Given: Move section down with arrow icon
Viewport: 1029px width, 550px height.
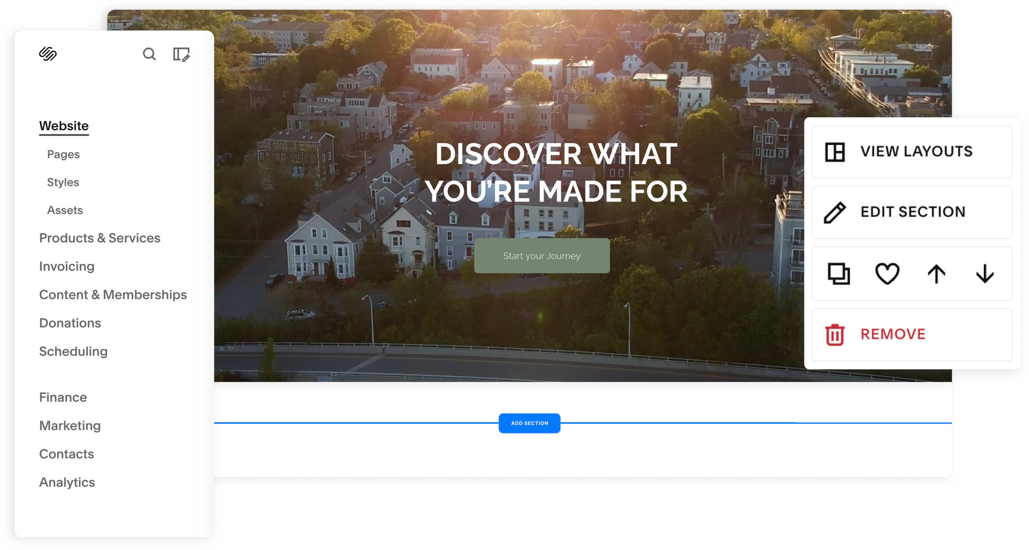Looking at the screenshot, I should click(x=985, y=274).
